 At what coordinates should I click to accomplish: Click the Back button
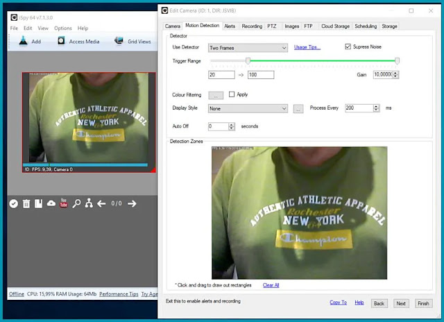[x=379, y=303]
